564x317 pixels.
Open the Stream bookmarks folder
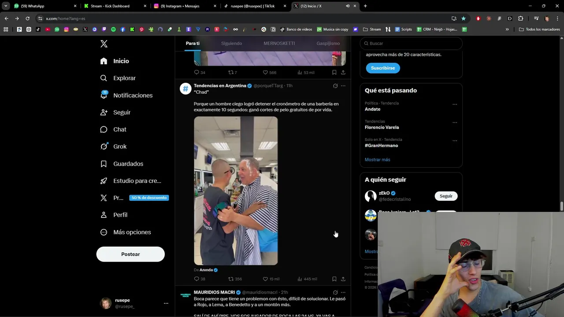pyautogui.click(x=372, y=29)
